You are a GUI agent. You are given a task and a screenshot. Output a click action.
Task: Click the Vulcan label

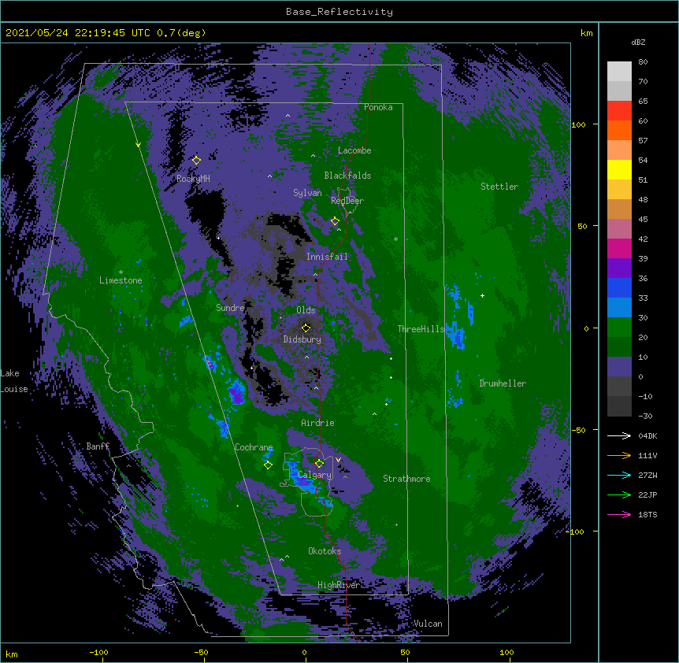click(428, 624)
